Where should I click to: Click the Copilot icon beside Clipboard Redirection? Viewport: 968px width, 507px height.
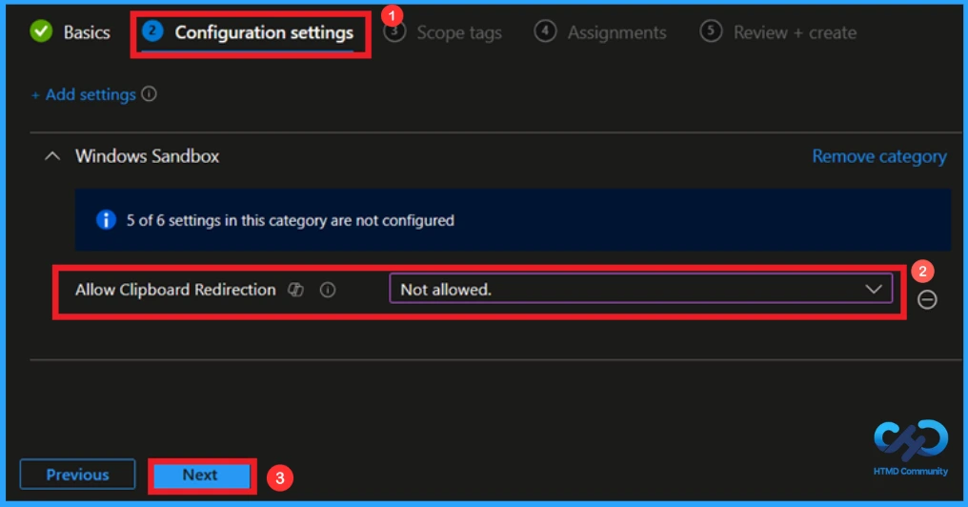[296, 290]
